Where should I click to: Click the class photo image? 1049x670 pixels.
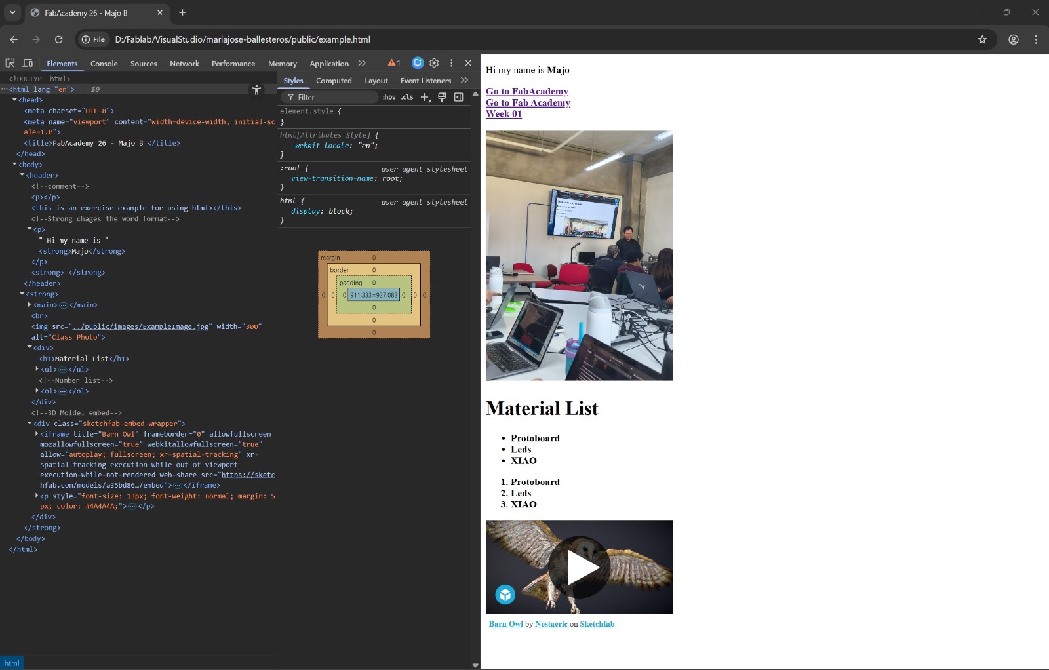pyautogui.click(x=580, y=255)
